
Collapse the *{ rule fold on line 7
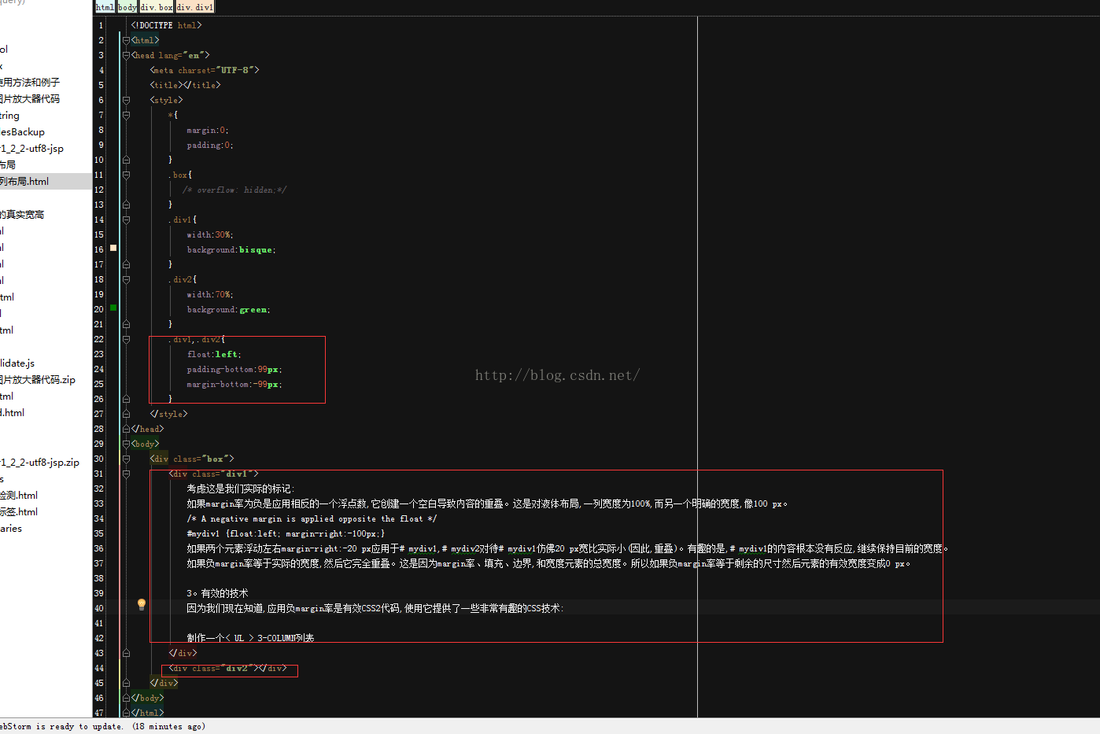pyautogui.click(x=126, y=115)
